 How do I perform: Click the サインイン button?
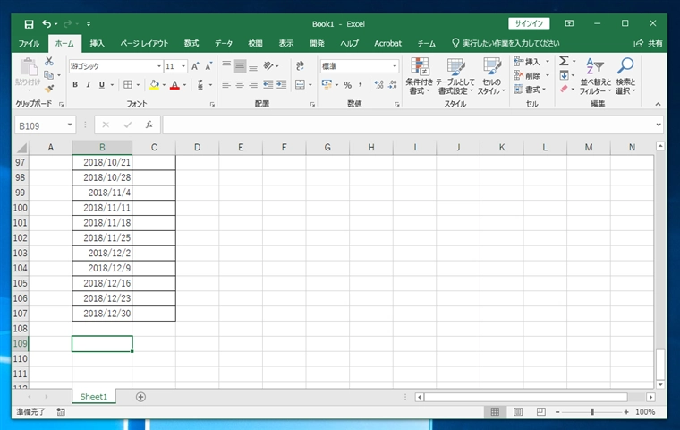pos(529,23)
